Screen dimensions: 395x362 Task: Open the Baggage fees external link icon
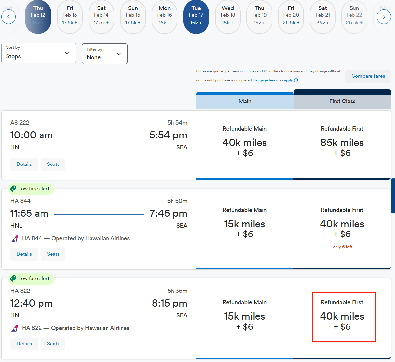pyautogui.click(x=296, y=80)
